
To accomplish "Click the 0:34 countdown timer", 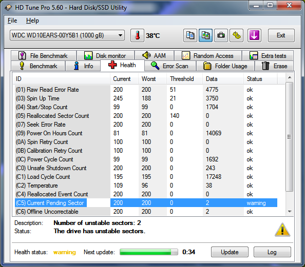I will [x=188, y=252].
